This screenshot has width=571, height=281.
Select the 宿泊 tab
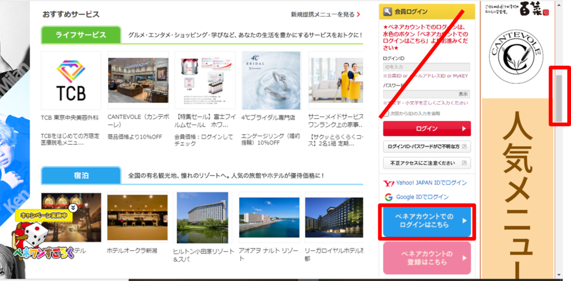pos(81,176)
